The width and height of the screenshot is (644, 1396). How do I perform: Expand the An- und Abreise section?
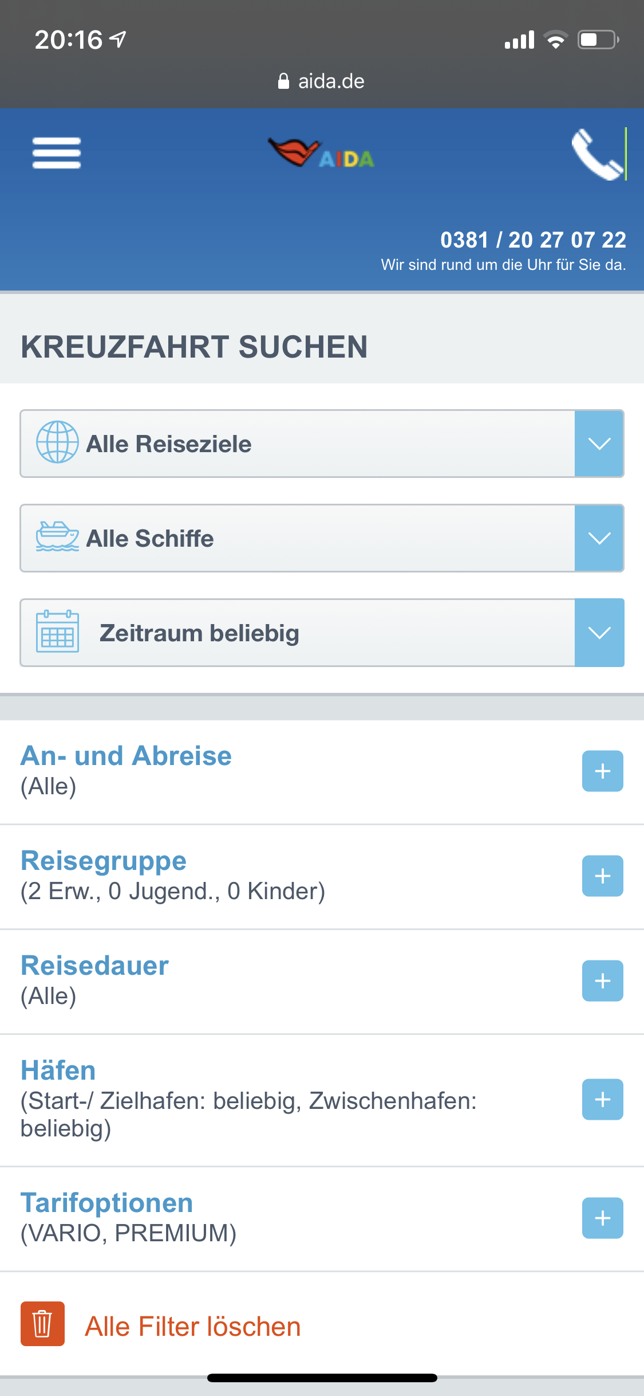point(602,771)
